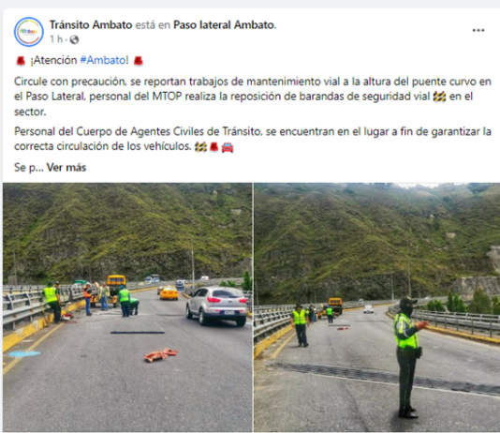Click the siren emoji next to the car emoji
500x433 pixels.
coord(214,147)
